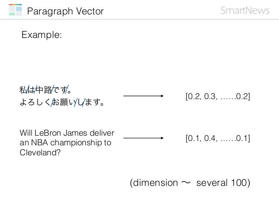
Task: Click the arrow beside the English sentence
Action: coord(143,138)
